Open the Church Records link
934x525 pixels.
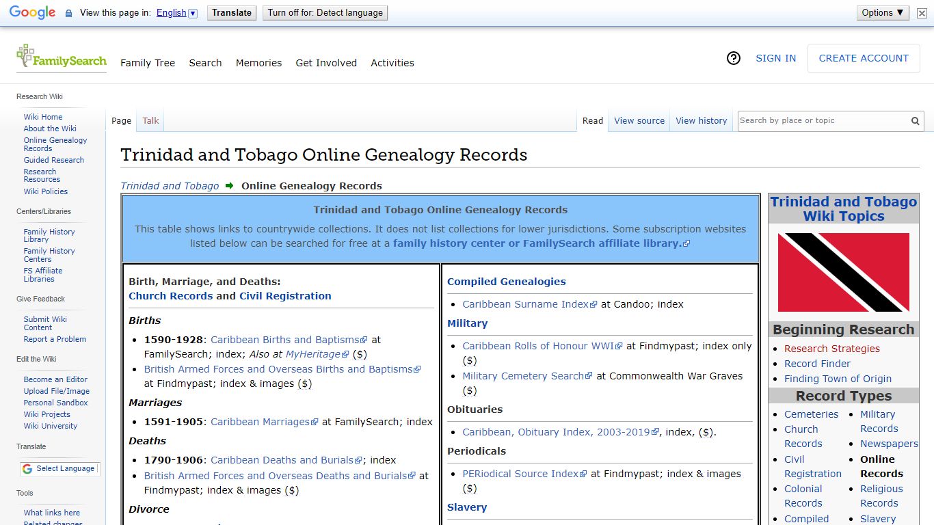[171, 296]
